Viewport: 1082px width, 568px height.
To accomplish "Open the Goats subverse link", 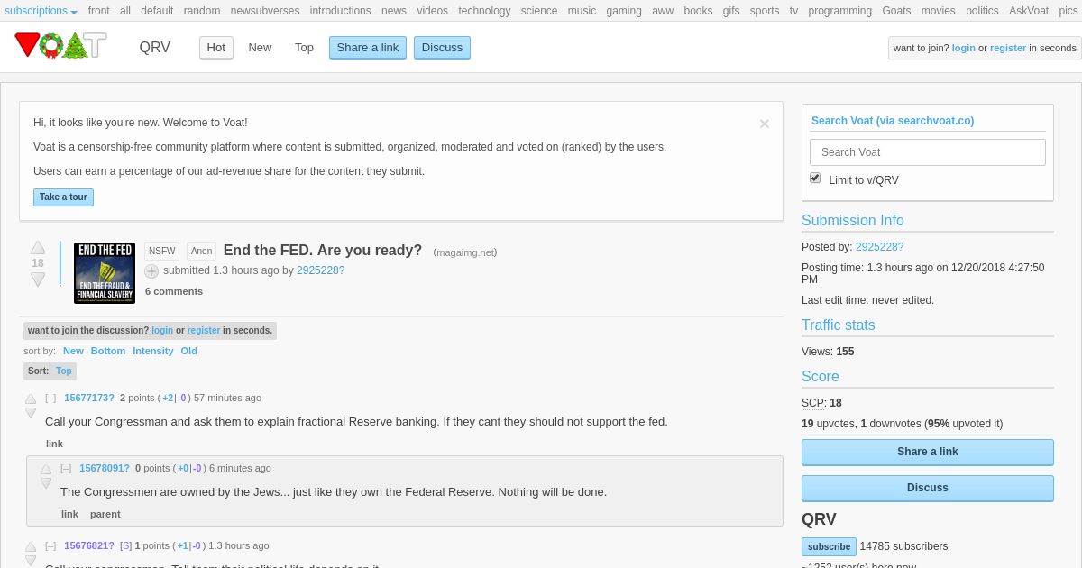I will click(x=896, y=11).
